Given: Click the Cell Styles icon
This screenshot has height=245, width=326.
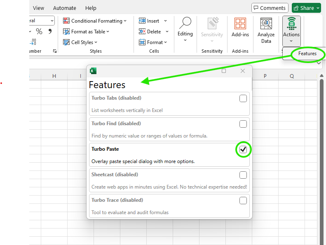Looking at the screenshot, I should (66, 42).
